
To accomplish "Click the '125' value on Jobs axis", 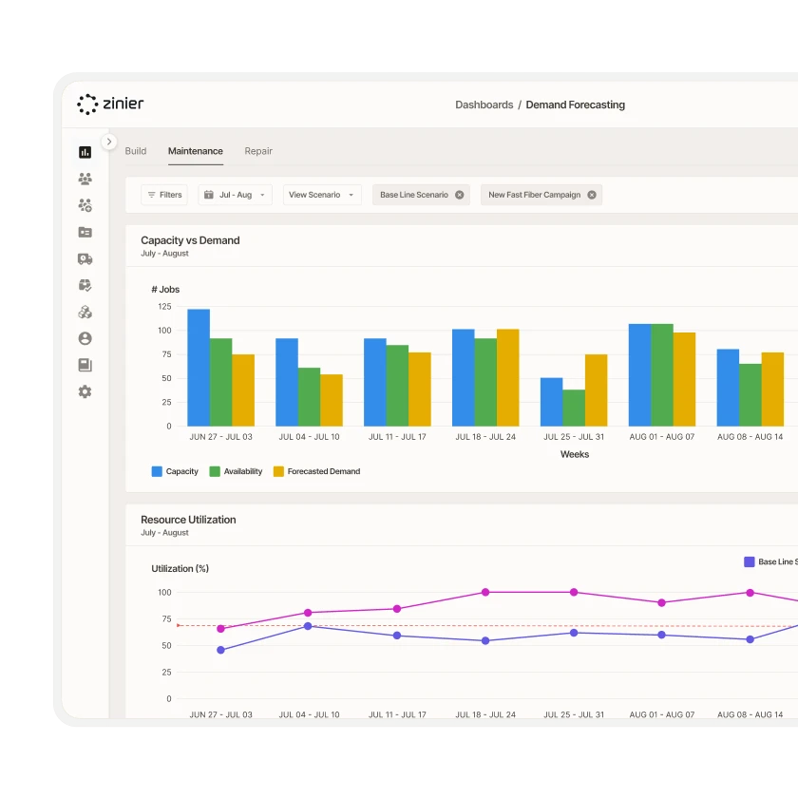I will click(164, 306).
